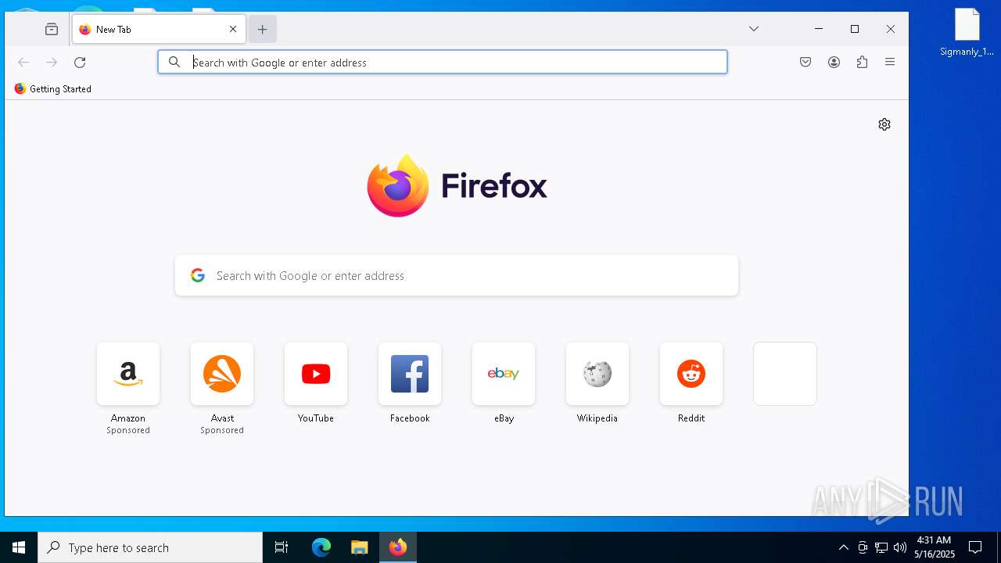The height and width of the screenshot is (563, 1001).
Task: Open the Meet Now tray icon
Action: point(863,547)
